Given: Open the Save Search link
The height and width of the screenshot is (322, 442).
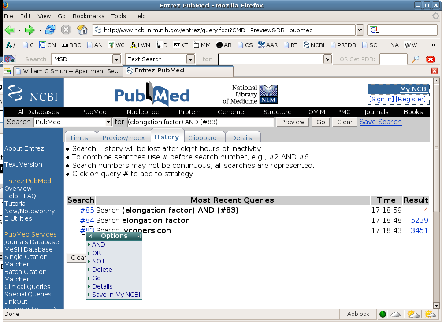Looking at the screenshot, I should pyautogui.click(x=381, y=122).
